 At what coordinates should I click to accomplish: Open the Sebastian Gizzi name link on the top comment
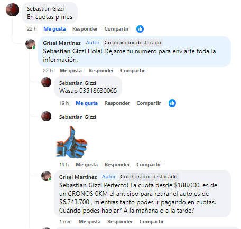[45, 9]
